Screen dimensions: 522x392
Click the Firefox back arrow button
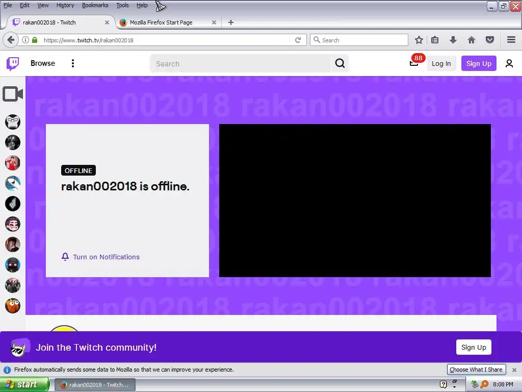click(x=11, y=40)
